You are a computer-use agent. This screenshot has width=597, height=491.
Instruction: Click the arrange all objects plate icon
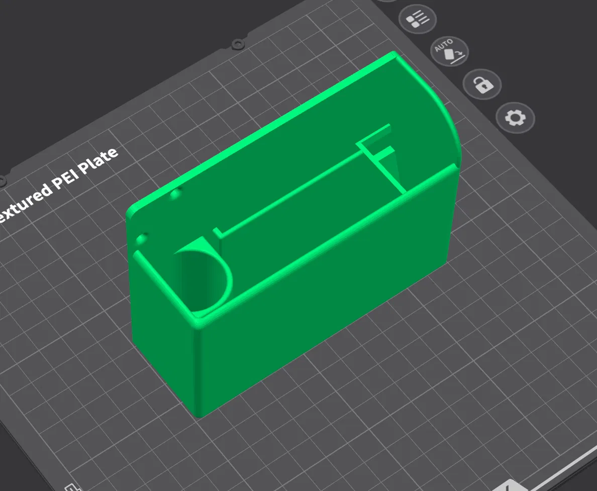418,19
